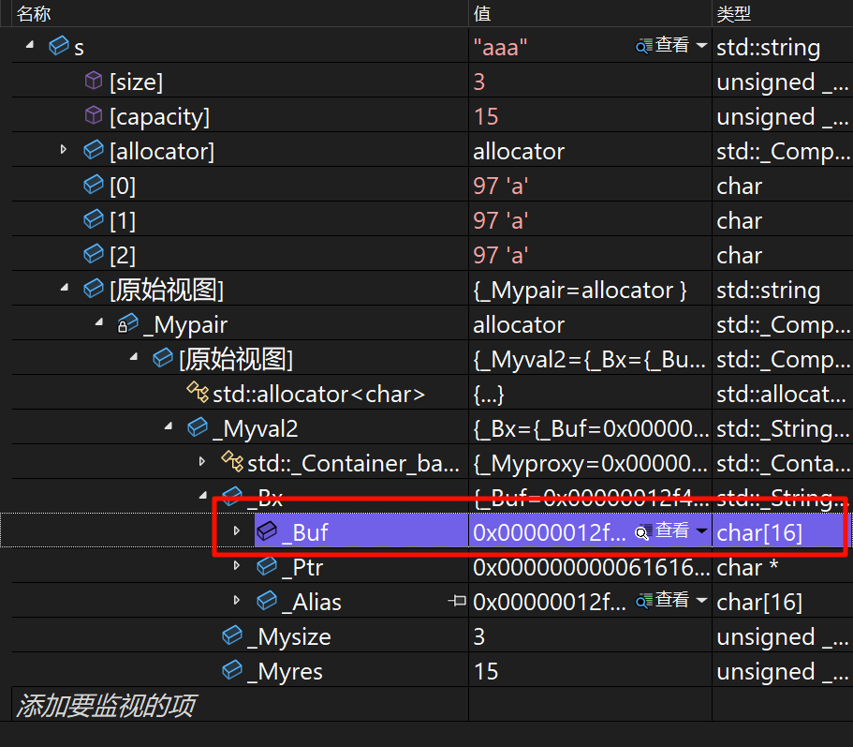Select the {...} value of std::allocator<char>
Screen dimensions: 853x747
tap(489, 395)
